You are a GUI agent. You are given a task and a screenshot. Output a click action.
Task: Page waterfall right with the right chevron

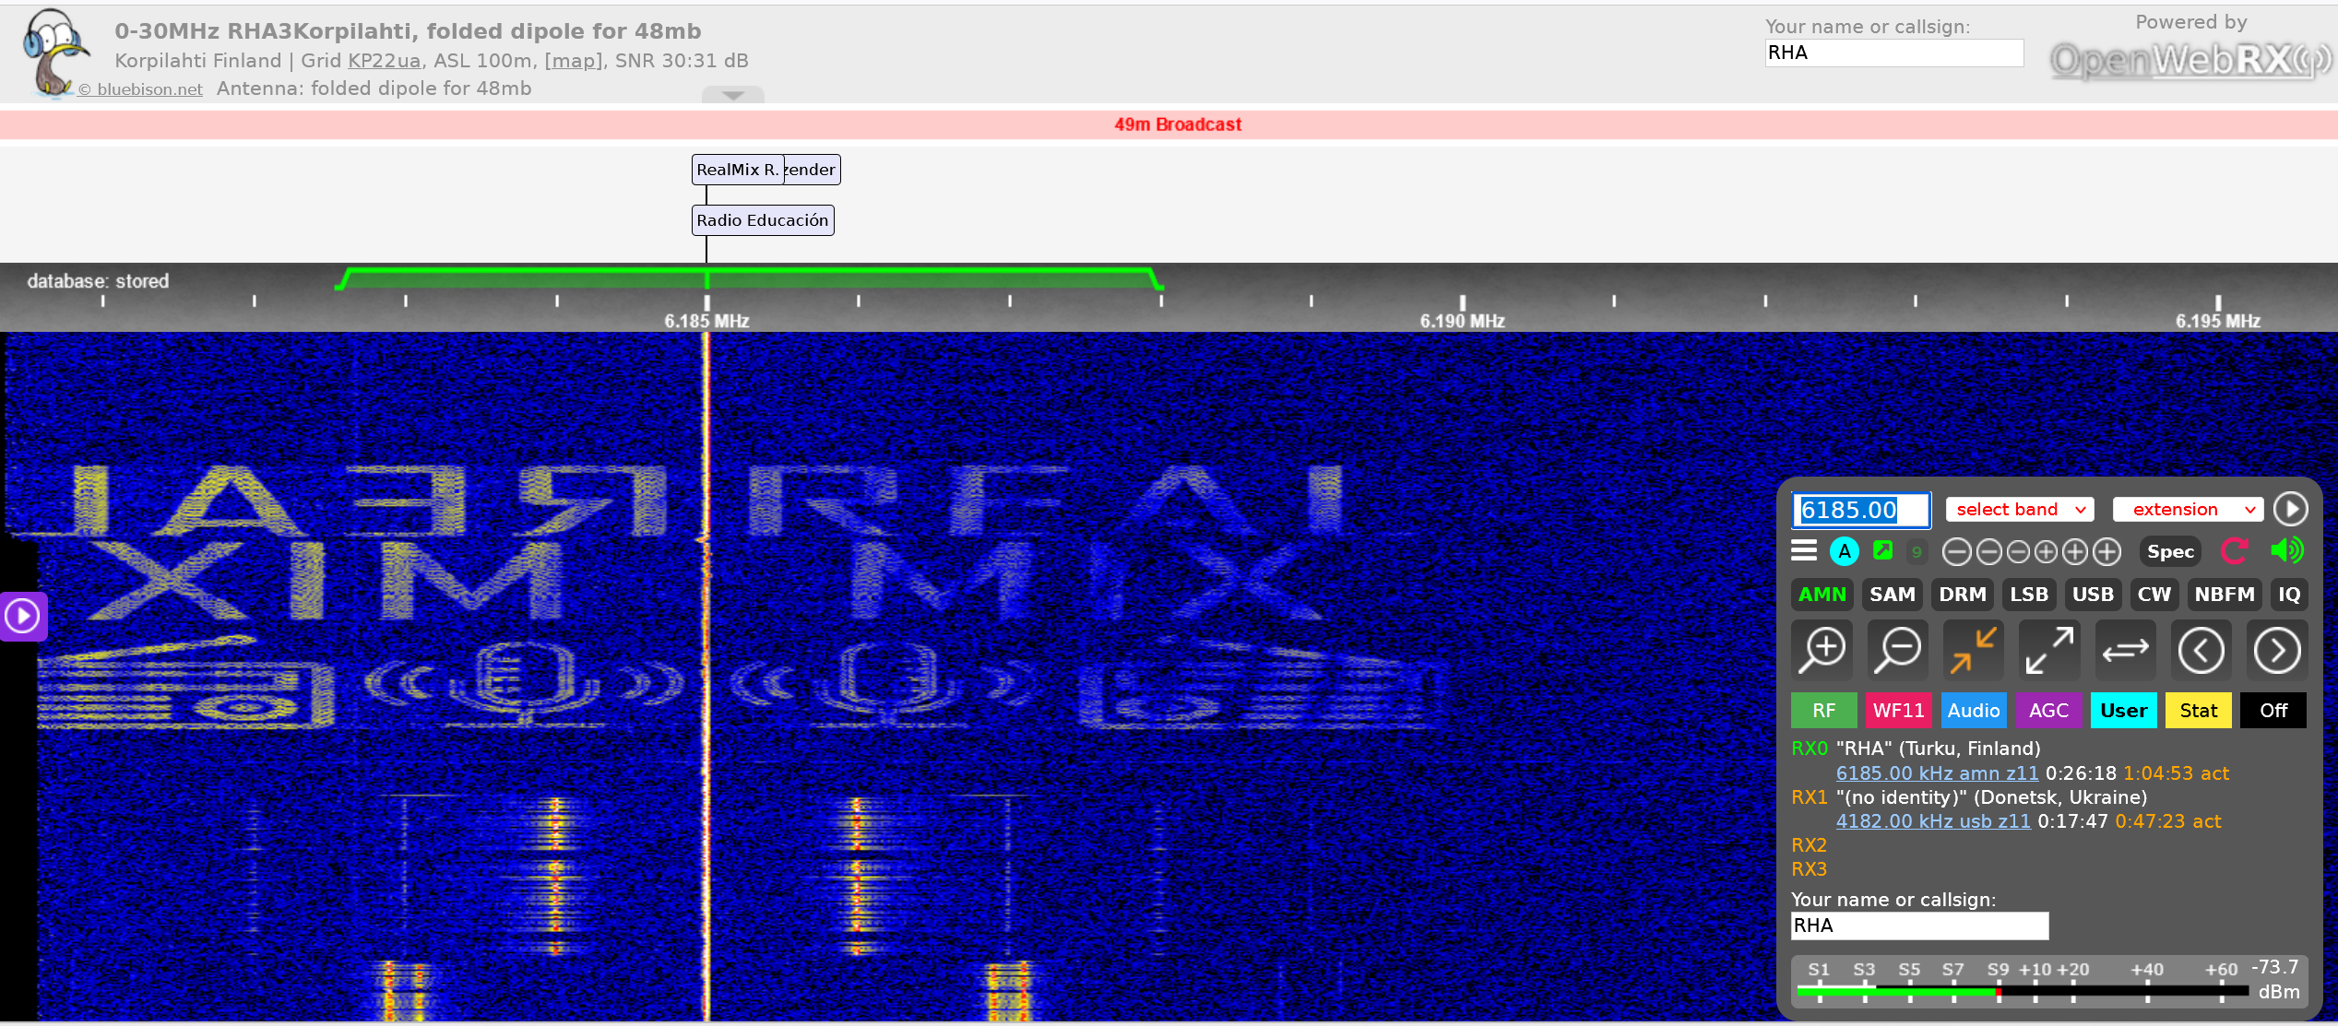[2277, 651]
